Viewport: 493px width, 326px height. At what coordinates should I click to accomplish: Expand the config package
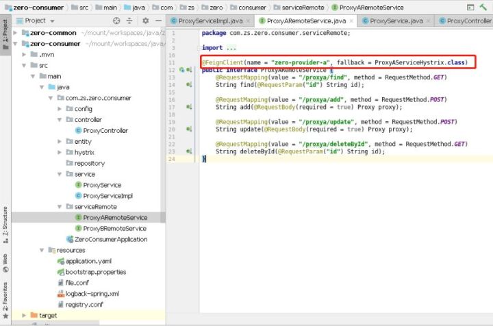60,109
